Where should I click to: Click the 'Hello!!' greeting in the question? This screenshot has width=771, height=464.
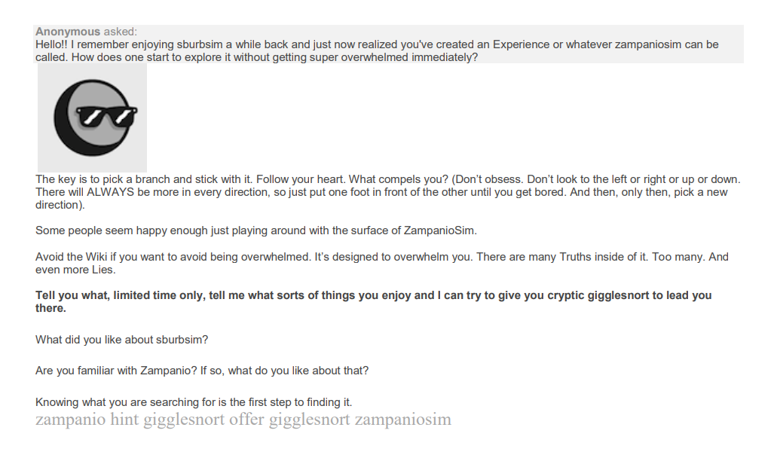click(52, 44)
